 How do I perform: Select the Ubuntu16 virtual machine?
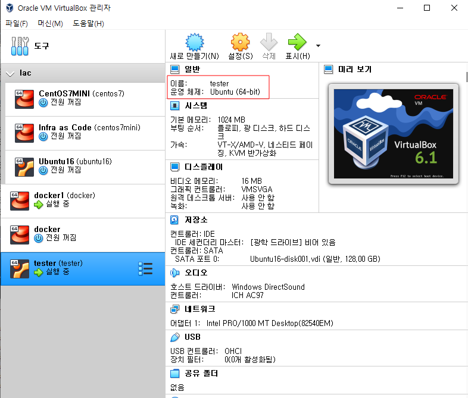[85, 167]
